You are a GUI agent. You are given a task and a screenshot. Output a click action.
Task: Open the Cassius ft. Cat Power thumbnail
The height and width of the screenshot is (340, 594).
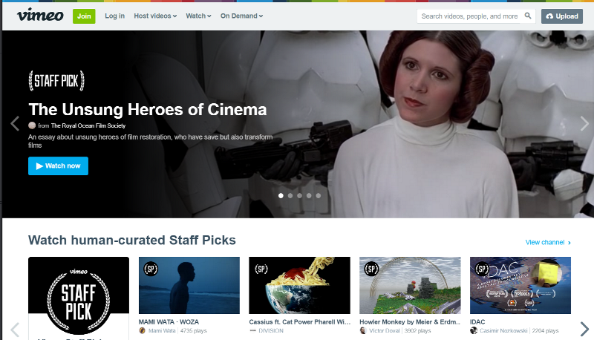(x=300, y=286)
